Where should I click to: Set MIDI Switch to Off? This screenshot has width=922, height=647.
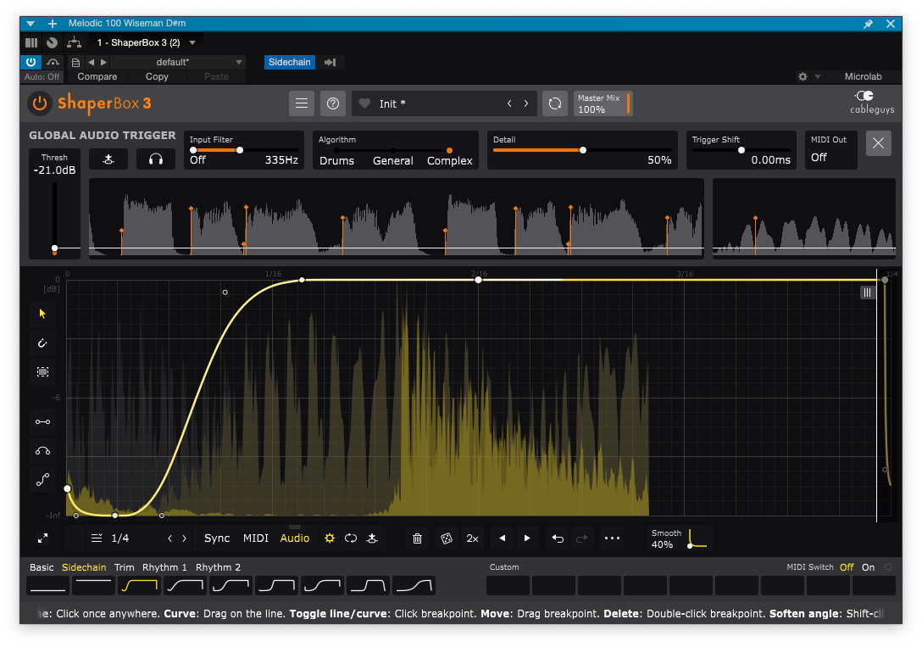click(847, 567)
